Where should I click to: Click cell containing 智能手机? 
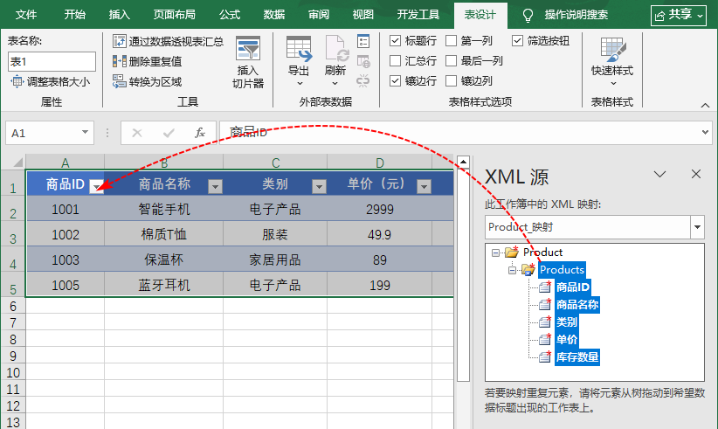pyautogui.click(x=164, y=209)
